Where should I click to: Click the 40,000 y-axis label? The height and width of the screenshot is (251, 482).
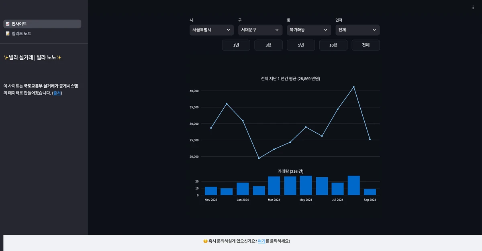pos(194,91)
